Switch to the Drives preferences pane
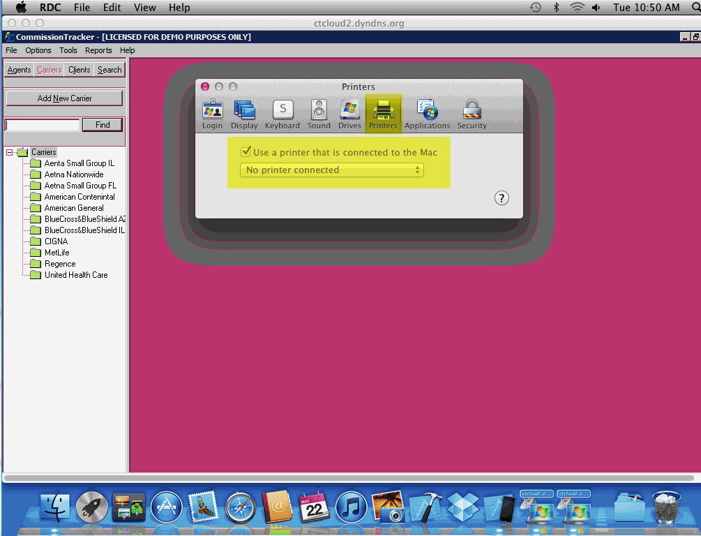The height and width of the screenshot is (536, 701). coord(349,114)
